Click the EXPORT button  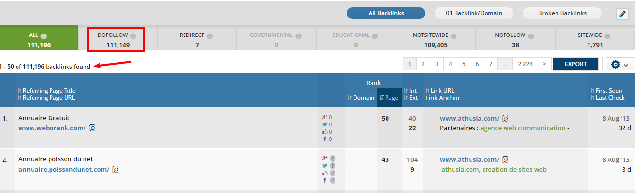575,64
